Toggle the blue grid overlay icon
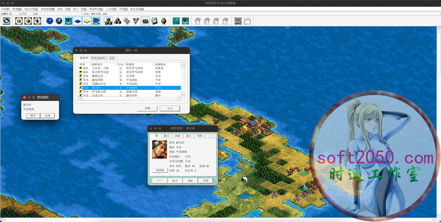The image size is (441, 222). point(96,21)
